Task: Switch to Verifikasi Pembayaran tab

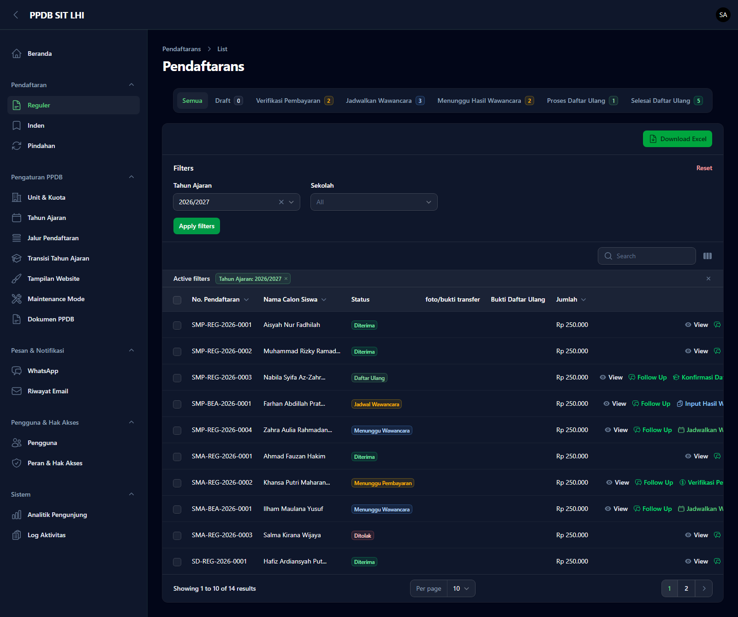Action: click(294, 101)
